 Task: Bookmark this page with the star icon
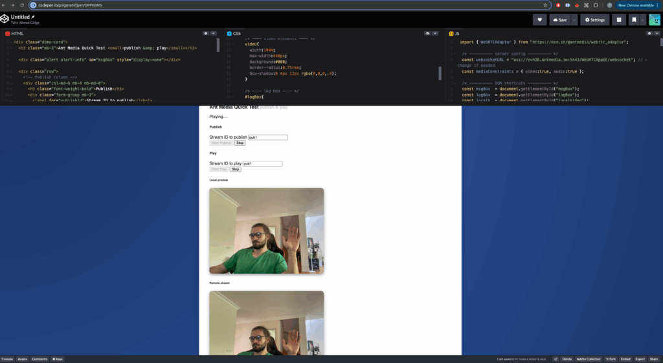click(545, 5)
